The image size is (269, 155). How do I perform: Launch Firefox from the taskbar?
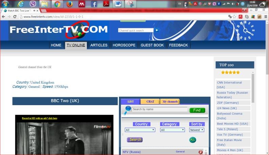(69, 4)
